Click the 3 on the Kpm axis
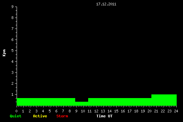The width and height of the screenshot is (183, 122). [13, 72]
